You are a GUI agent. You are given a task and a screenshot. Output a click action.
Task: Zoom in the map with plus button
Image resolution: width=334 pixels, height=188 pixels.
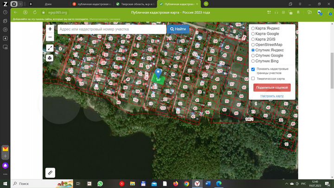pyautogui.click(x=50, y=29)
